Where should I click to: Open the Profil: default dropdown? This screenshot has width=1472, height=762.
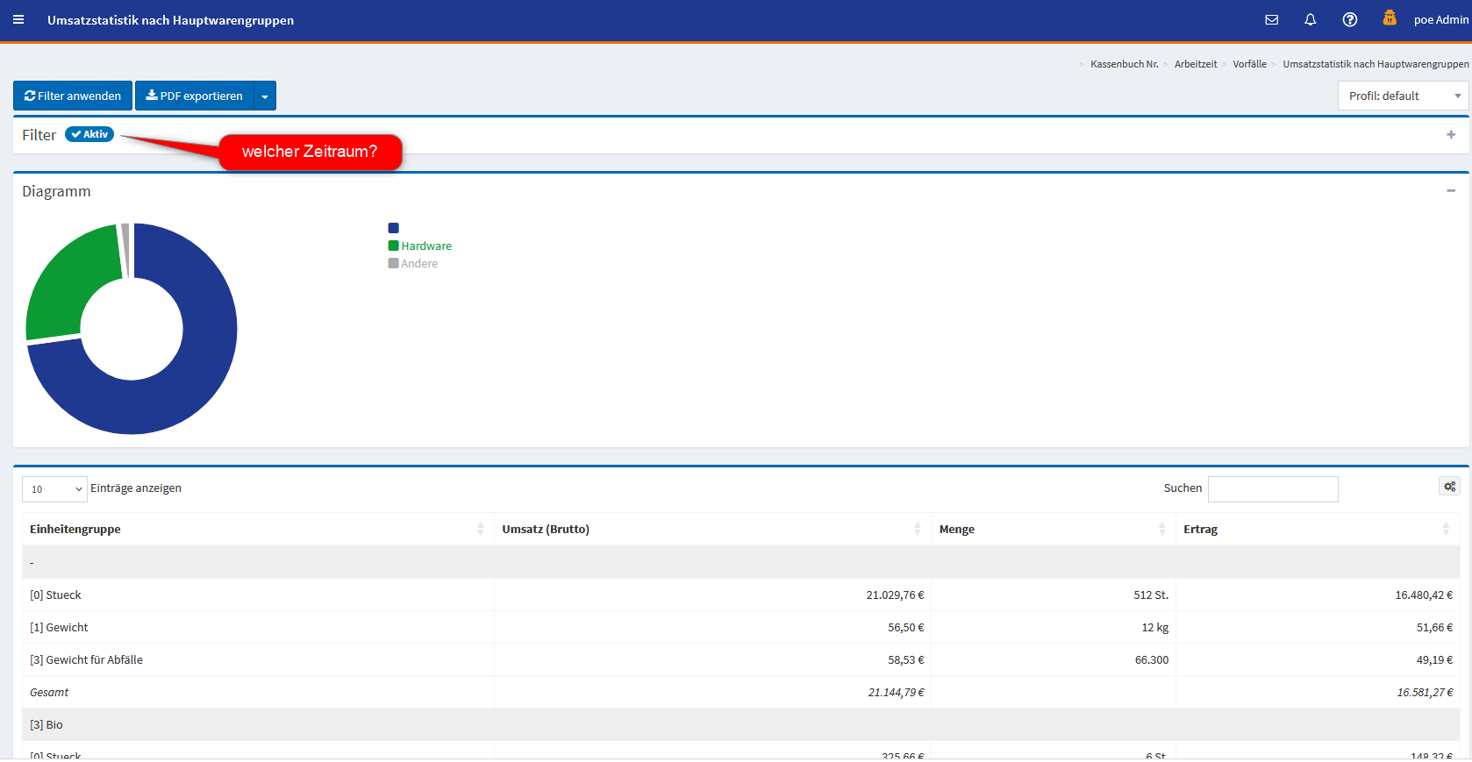pyautogui.click(x=1403, y=96)
